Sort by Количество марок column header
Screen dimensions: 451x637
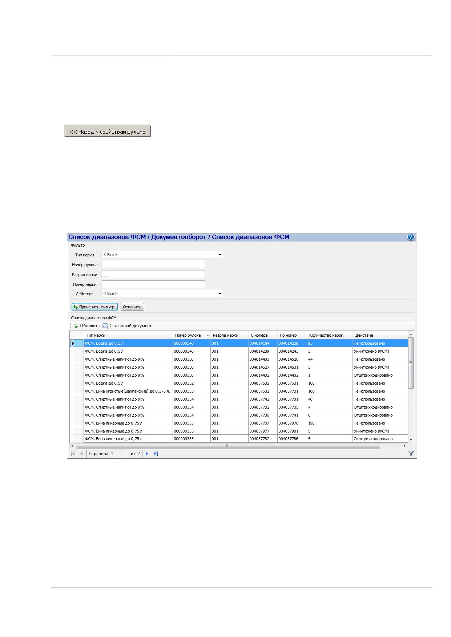(329, 335)
